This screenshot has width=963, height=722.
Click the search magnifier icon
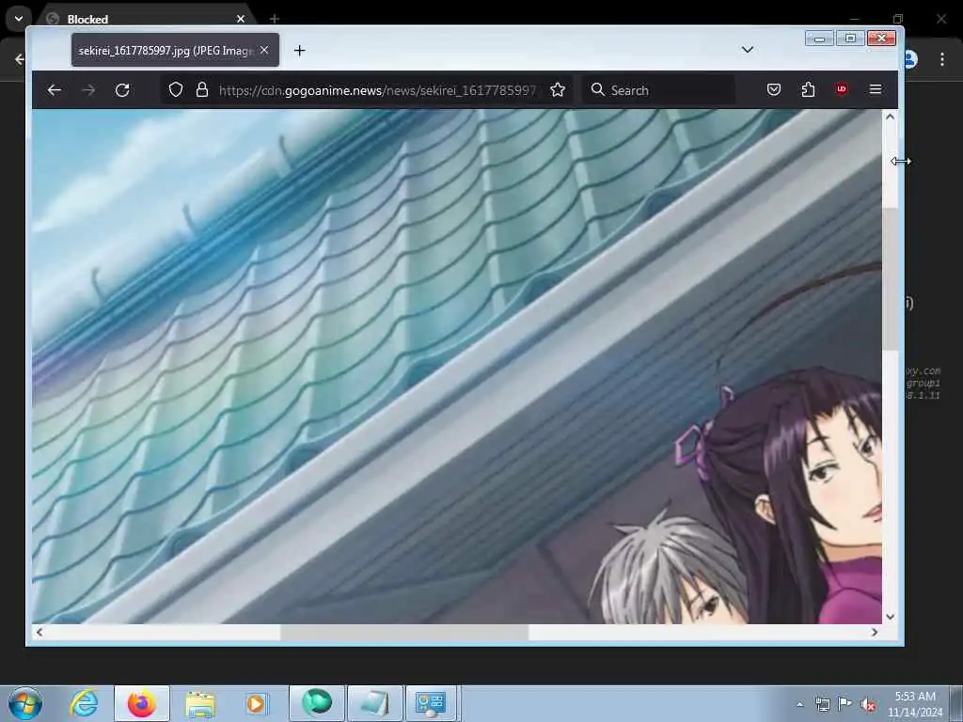click(x=597, y=89)
